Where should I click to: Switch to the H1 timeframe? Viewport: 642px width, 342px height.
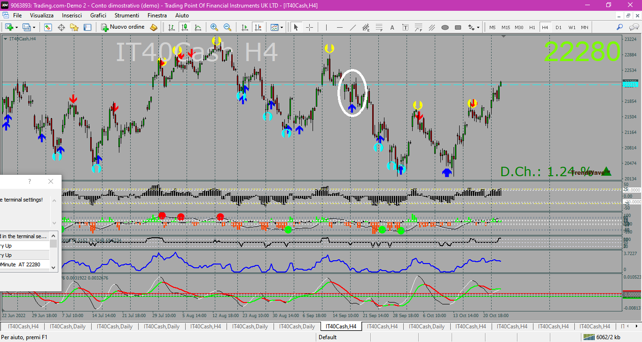[x=532, y=27]
